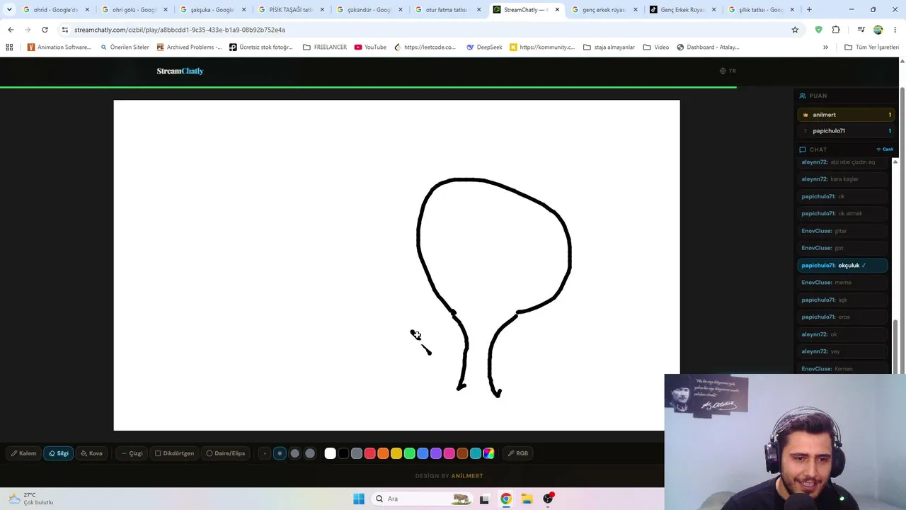Select the orange color swatch
906x510 pixels.
coord(383,453)
